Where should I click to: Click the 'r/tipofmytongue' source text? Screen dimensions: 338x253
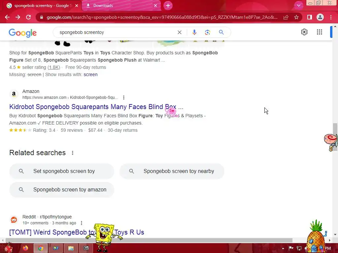[x=56, y=217]
